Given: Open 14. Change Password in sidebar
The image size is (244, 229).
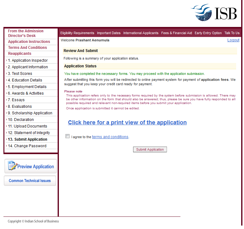Looking at the screenshot, I should pyautogui.click(x=27, y=146).
